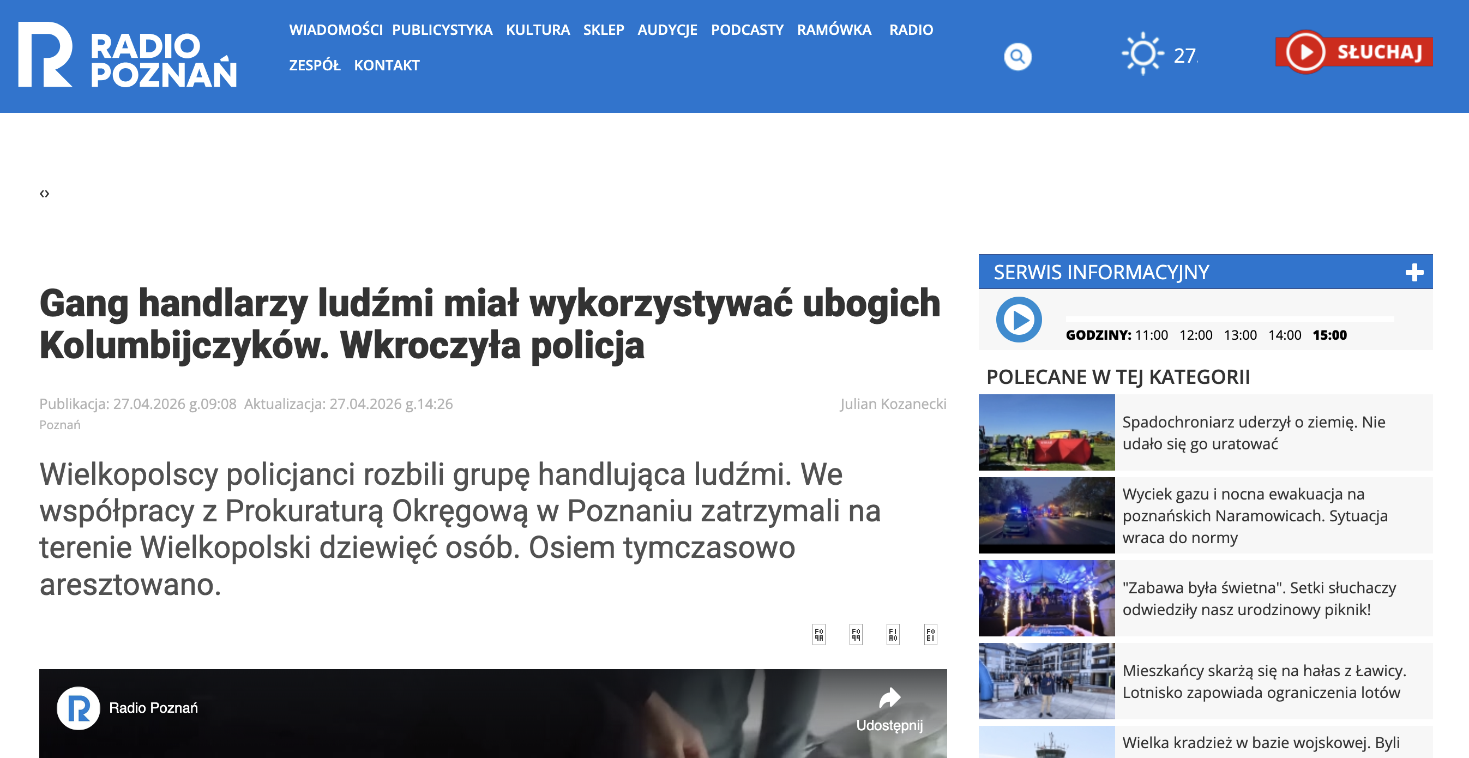Open the Spadochroniarz article thumbnail
Screen dimensions: 1469x758
(1046, 432)
